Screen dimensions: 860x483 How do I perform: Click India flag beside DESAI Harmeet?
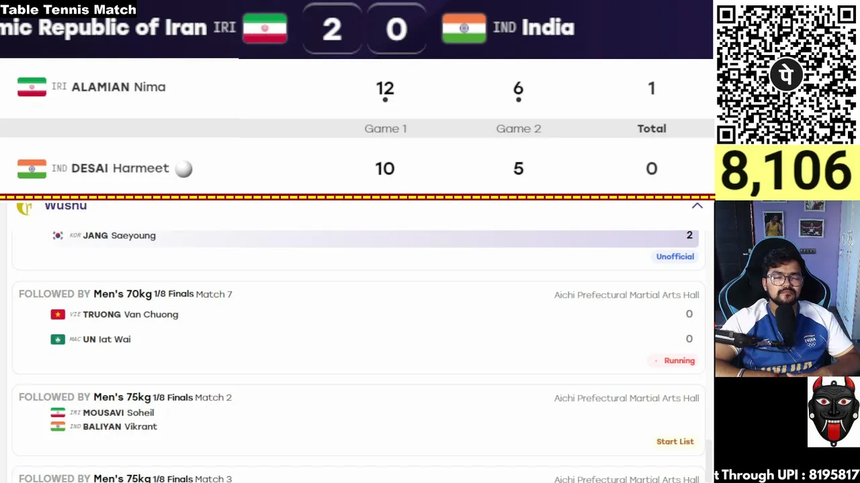[32, 168]
